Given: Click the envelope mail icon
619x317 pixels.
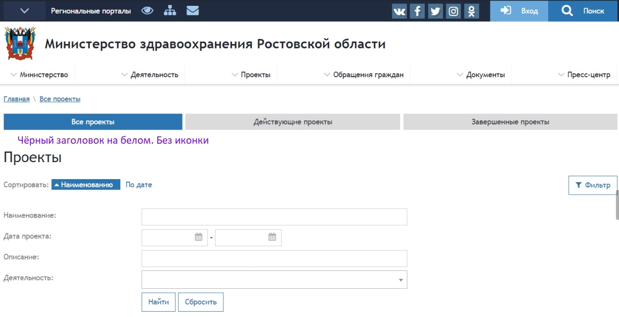Looking at the screenshot, I should click(193, 11).
